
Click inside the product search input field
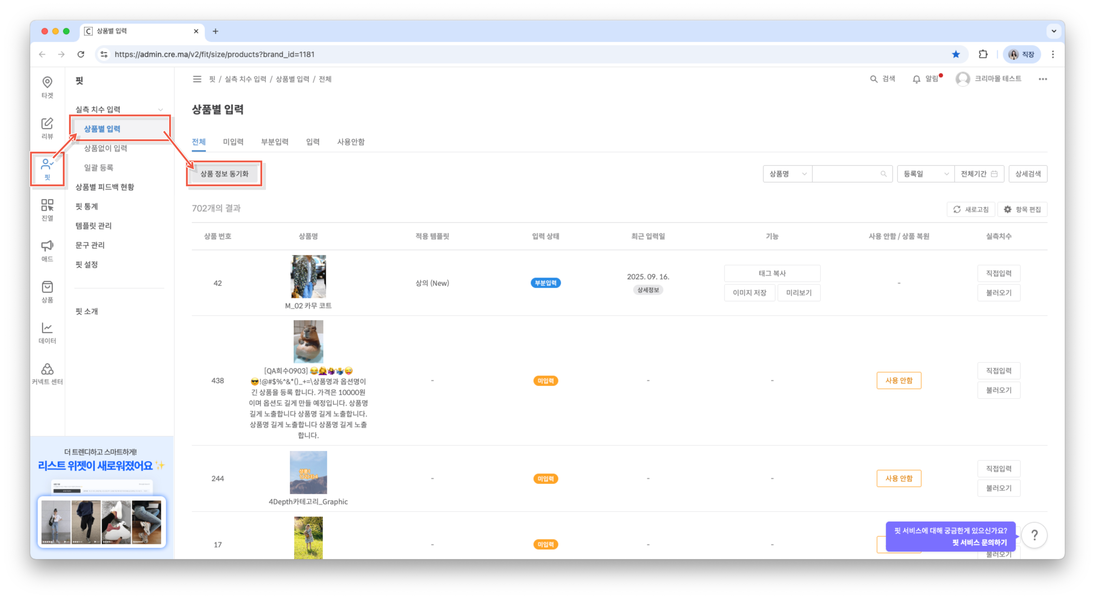click(846, 174)
